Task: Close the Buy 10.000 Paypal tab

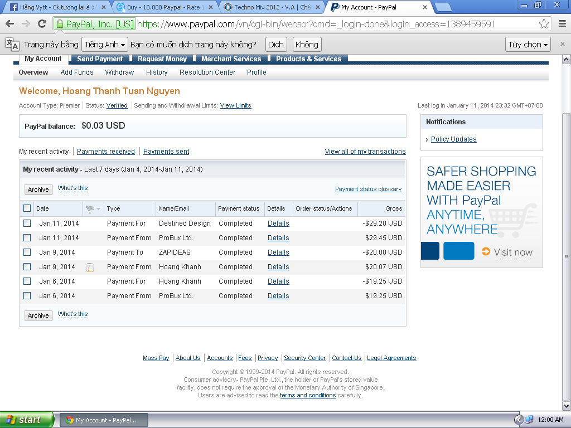Action: [x=210, y=7]
